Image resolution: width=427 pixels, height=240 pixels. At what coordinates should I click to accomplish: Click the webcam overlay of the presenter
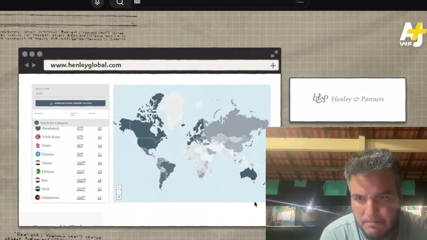[x=346, y=183]
